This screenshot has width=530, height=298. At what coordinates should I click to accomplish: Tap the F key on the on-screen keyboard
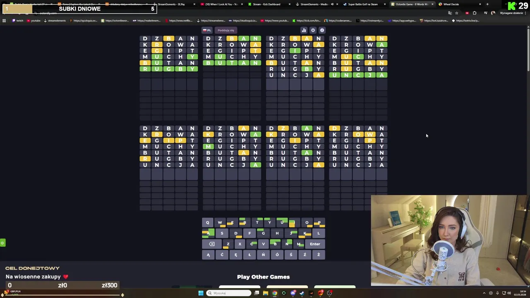(x=249, y=233)
